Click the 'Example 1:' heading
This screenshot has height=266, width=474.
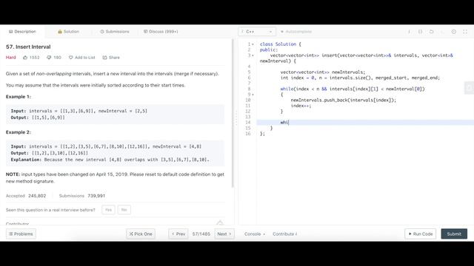(x=18, y=97)
